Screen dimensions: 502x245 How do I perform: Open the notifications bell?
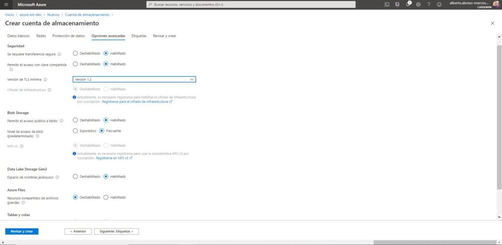click(x=408, y=4)
